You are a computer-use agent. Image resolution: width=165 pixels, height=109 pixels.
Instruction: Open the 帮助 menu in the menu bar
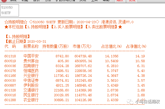pyautogui.click(x=106, y=1)
